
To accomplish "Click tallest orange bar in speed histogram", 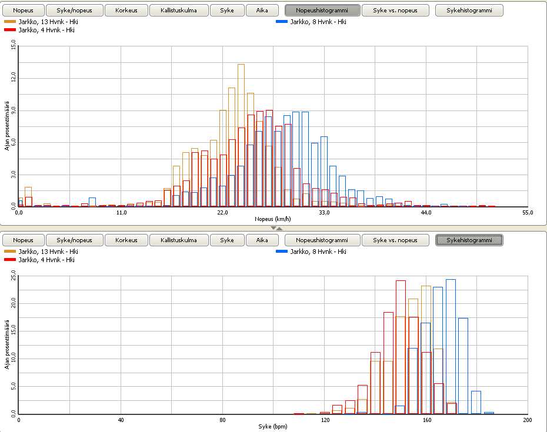I will (x=241, y=135).
